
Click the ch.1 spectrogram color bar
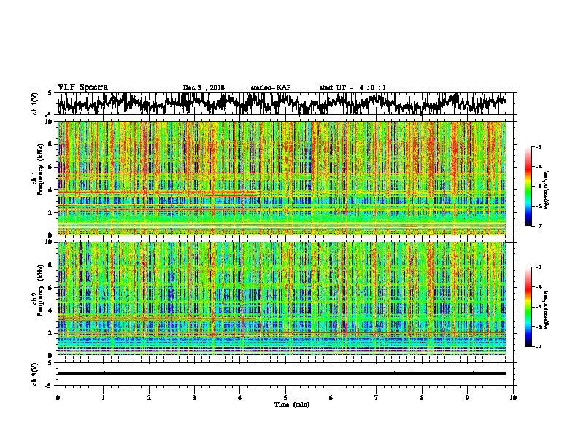[528, 187]
